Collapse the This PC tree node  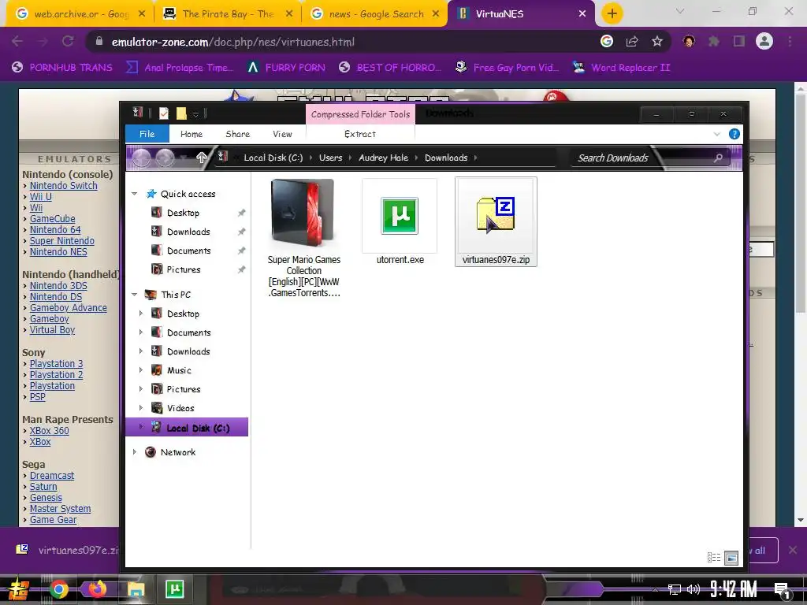click(x=134, y=295)
